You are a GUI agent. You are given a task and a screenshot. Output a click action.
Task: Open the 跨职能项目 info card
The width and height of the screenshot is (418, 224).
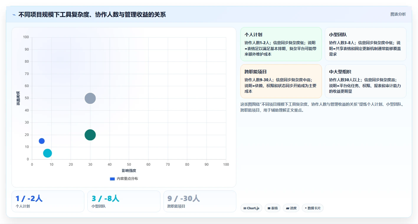281,81
